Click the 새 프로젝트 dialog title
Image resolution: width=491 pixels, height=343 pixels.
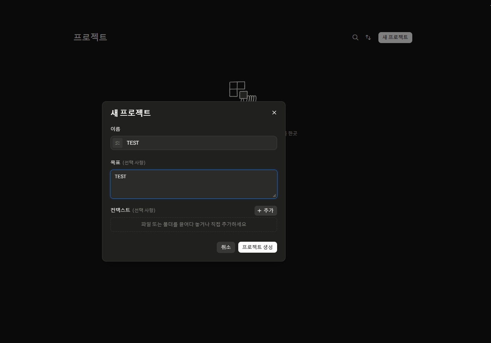pyautogui.click(x=131, y=113)
